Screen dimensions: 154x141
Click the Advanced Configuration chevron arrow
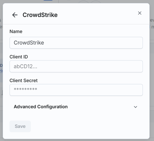click(135, 107)
